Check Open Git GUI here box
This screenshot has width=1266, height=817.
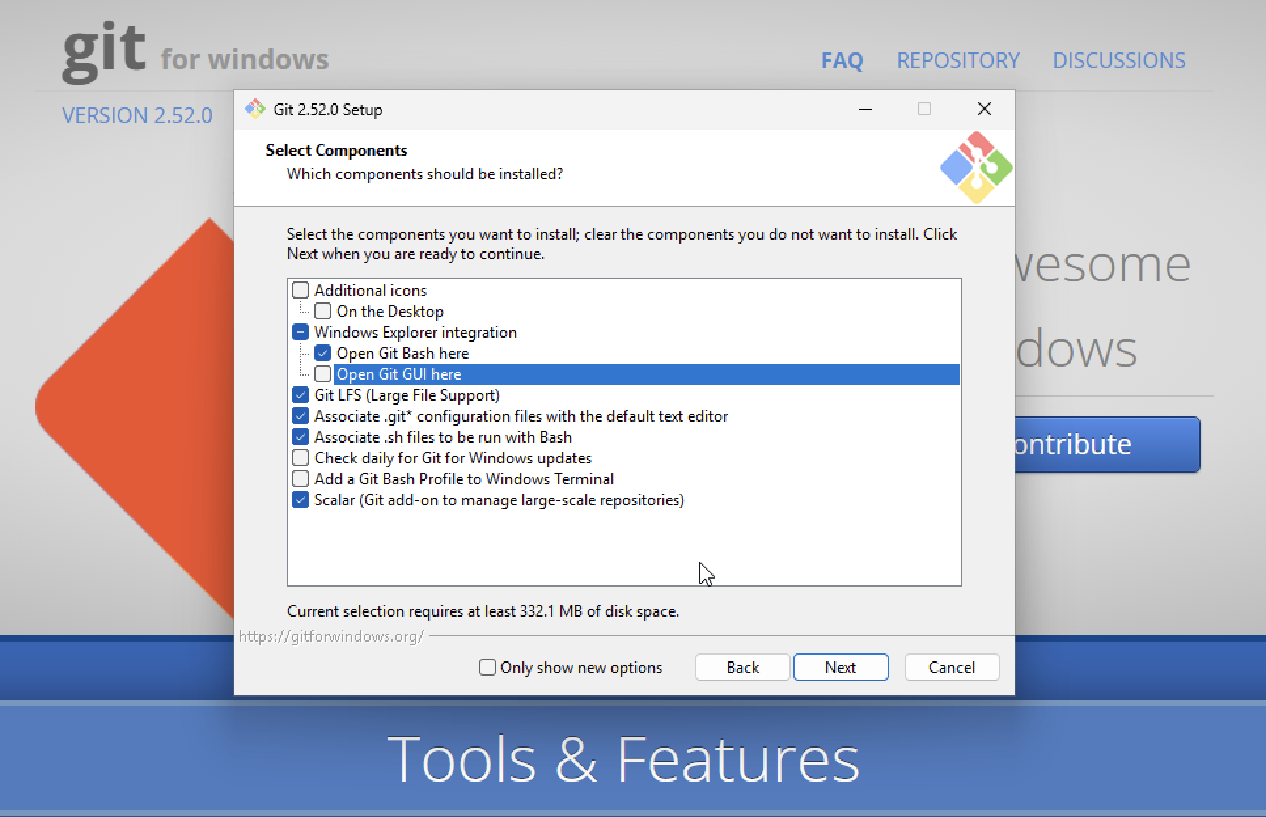pyautogui.click(x=323, y=374)
